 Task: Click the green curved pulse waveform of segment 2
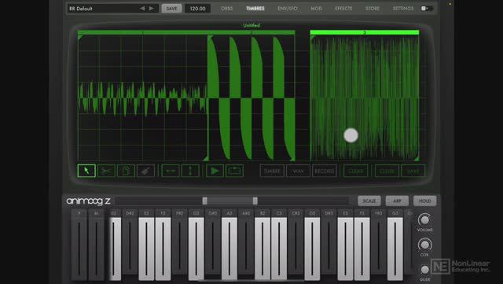[251, 98]
